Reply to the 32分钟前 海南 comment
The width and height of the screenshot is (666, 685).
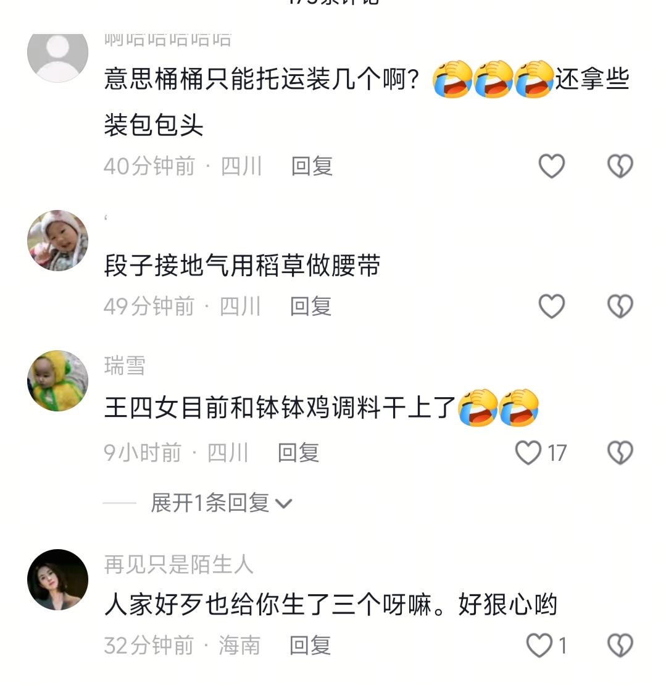coord(310,645)
